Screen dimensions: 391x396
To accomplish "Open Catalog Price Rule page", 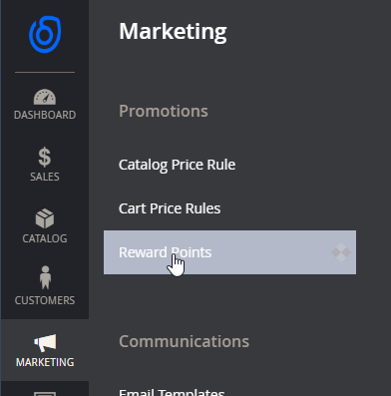I will click(178, 165).
